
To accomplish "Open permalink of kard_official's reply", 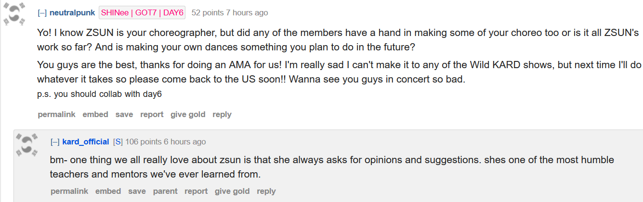I will point(69,191).
